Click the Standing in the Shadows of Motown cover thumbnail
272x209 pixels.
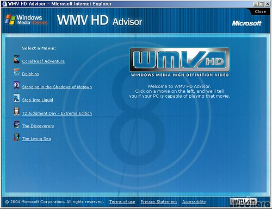coord(16,85)
